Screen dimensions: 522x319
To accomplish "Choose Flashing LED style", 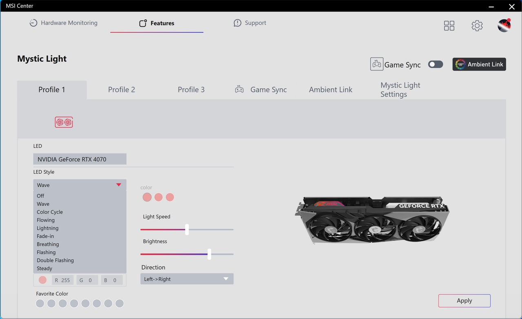I will click(80, 253).
